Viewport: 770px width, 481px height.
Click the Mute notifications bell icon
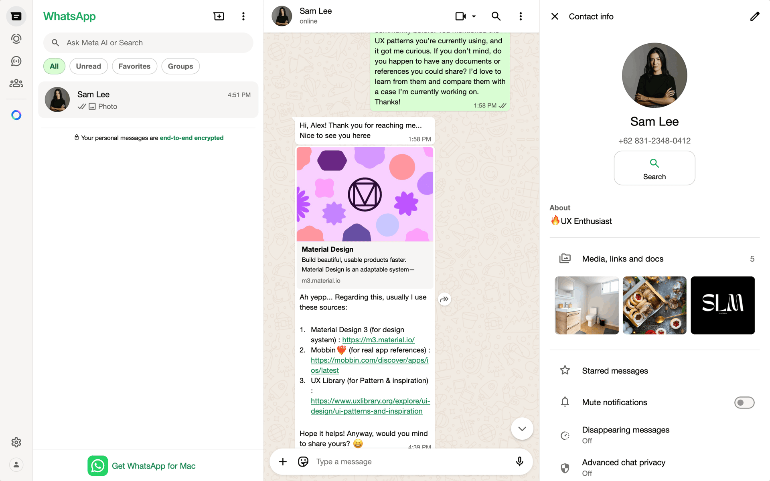pos(565,402)
